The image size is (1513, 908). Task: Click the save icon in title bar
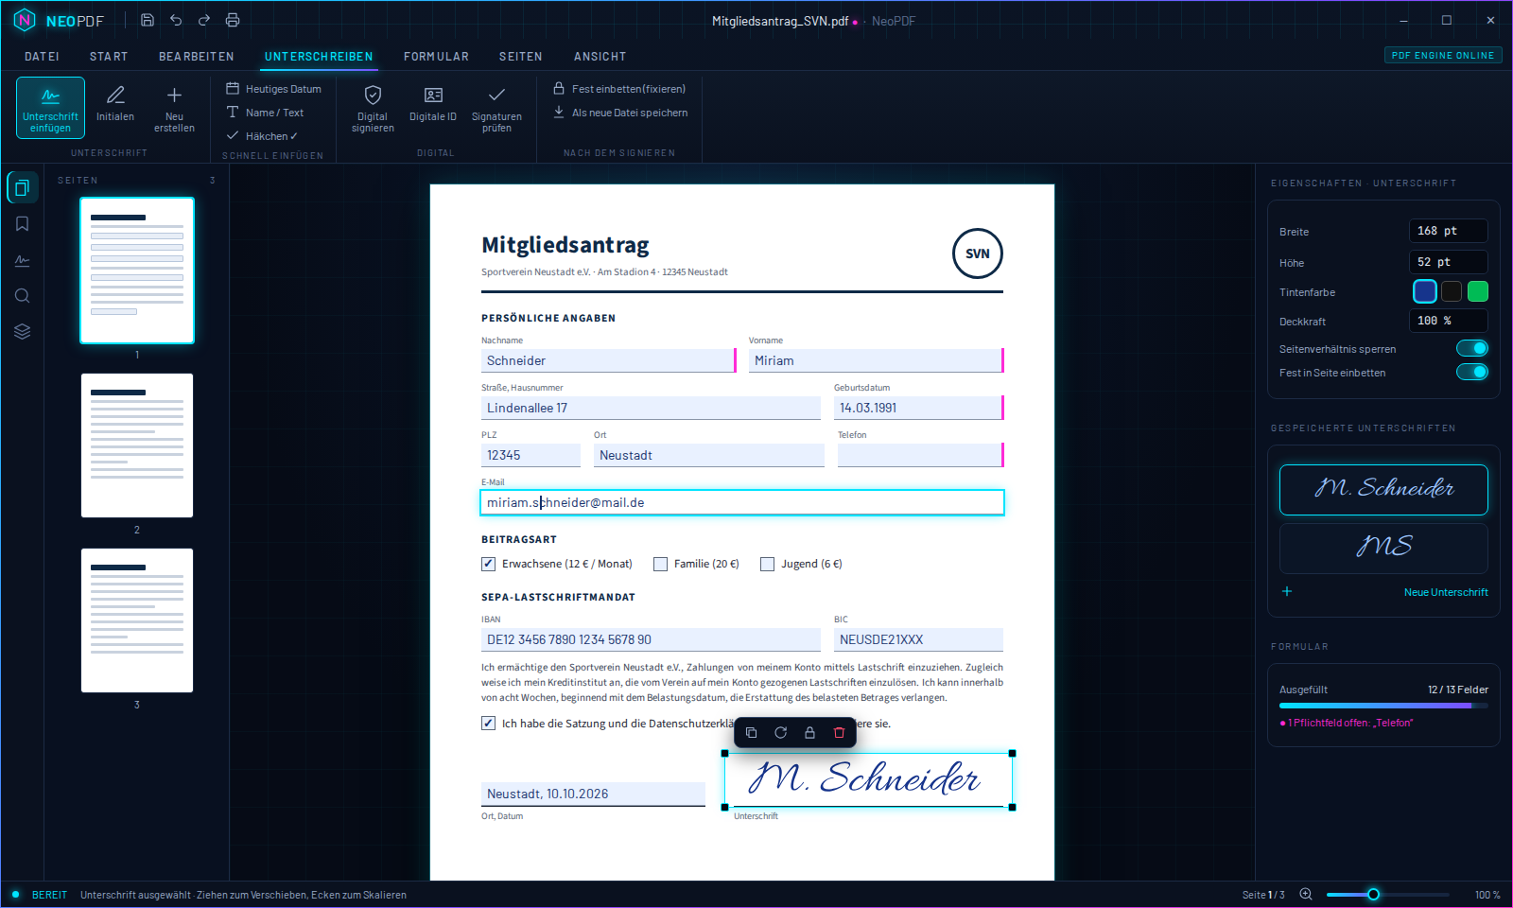(148, 20)
